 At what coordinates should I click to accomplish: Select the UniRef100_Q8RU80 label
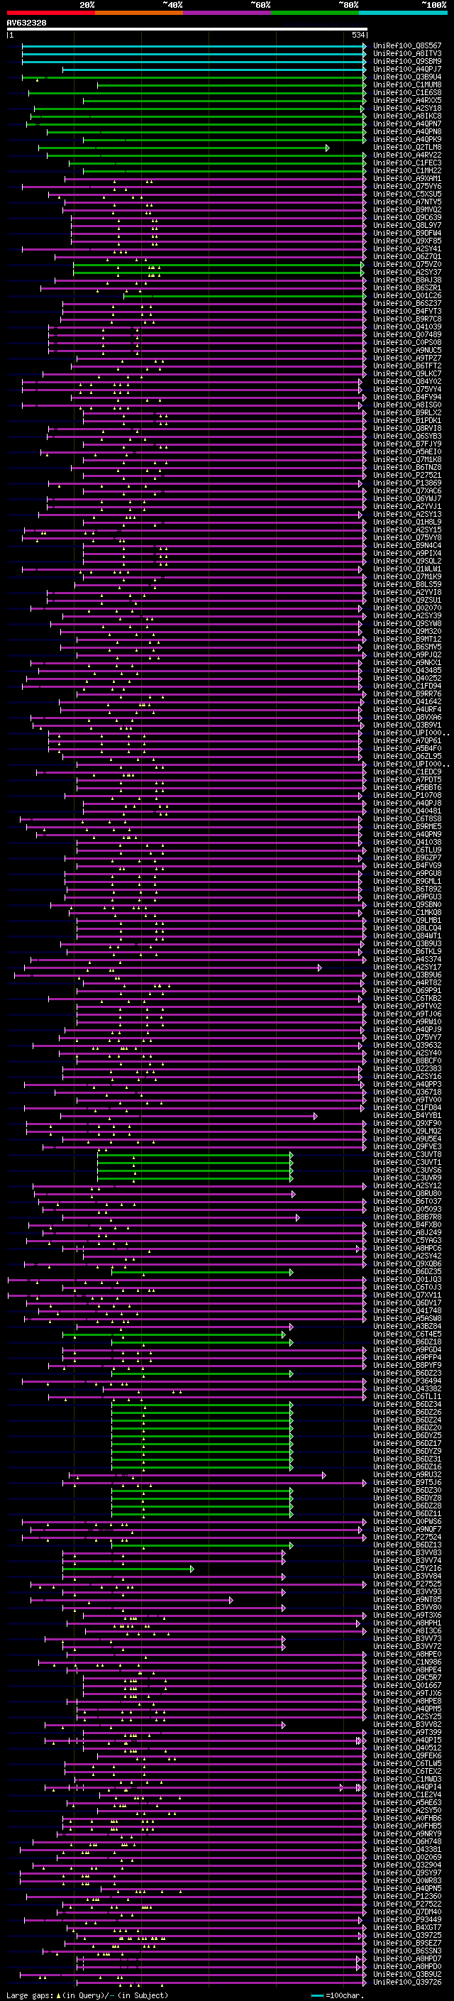407,1194
